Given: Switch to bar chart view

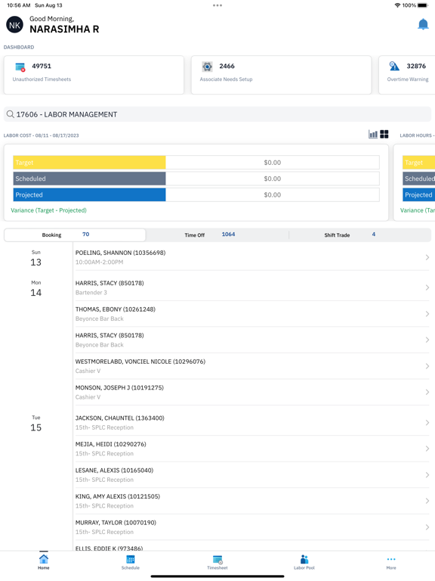Looking at the screenshot, I should 373,134.
